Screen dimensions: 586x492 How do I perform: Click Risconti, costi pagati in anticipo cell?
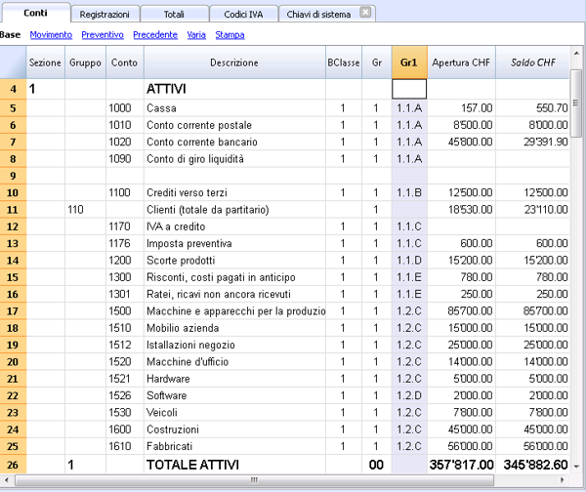tap(234, 277)
